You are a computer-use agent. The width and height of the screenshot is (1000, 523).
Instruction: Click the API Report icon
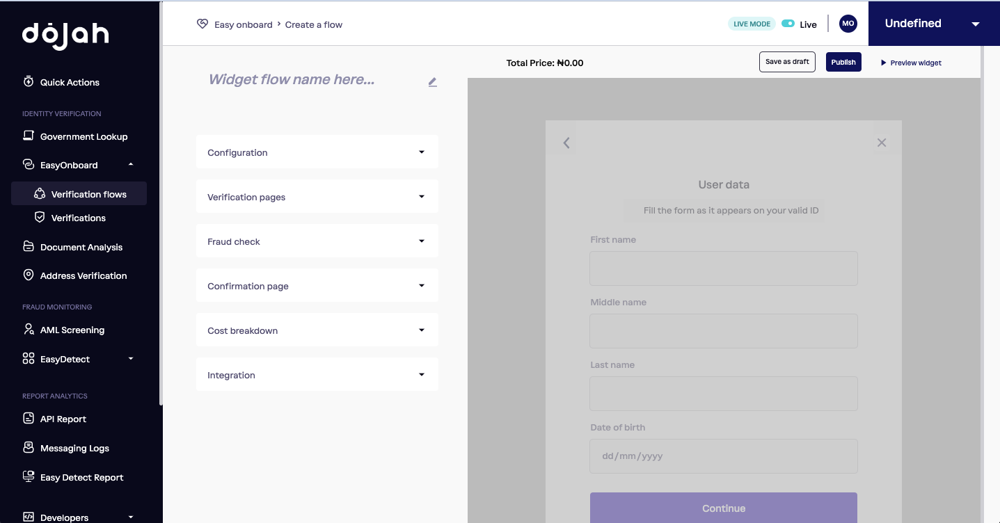tap(29, 419)
